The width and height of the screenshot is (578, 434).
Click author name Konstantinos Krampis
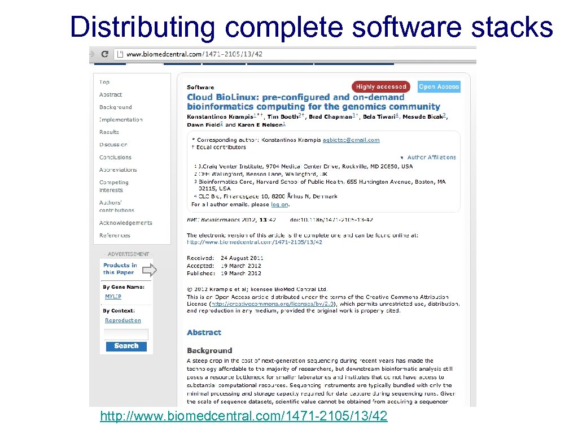click(x=220, y=116)
